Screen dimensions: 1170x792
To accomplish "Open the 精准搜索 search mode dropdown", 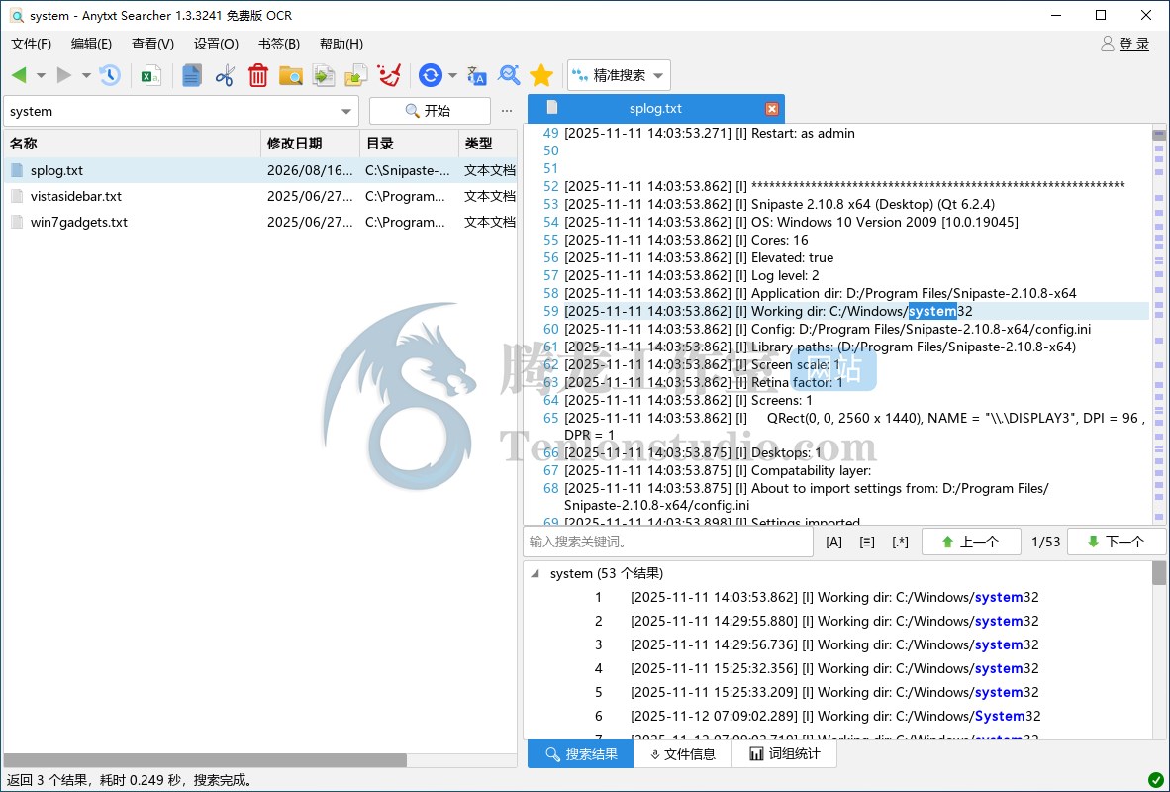I will (x=619, y=75).
